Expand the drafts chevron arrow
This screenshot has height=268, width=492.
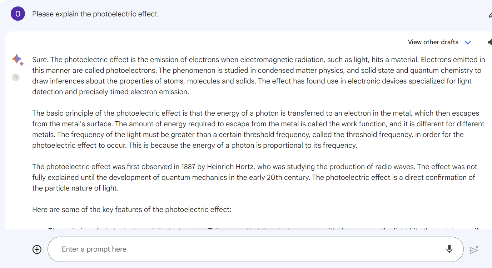468,42
